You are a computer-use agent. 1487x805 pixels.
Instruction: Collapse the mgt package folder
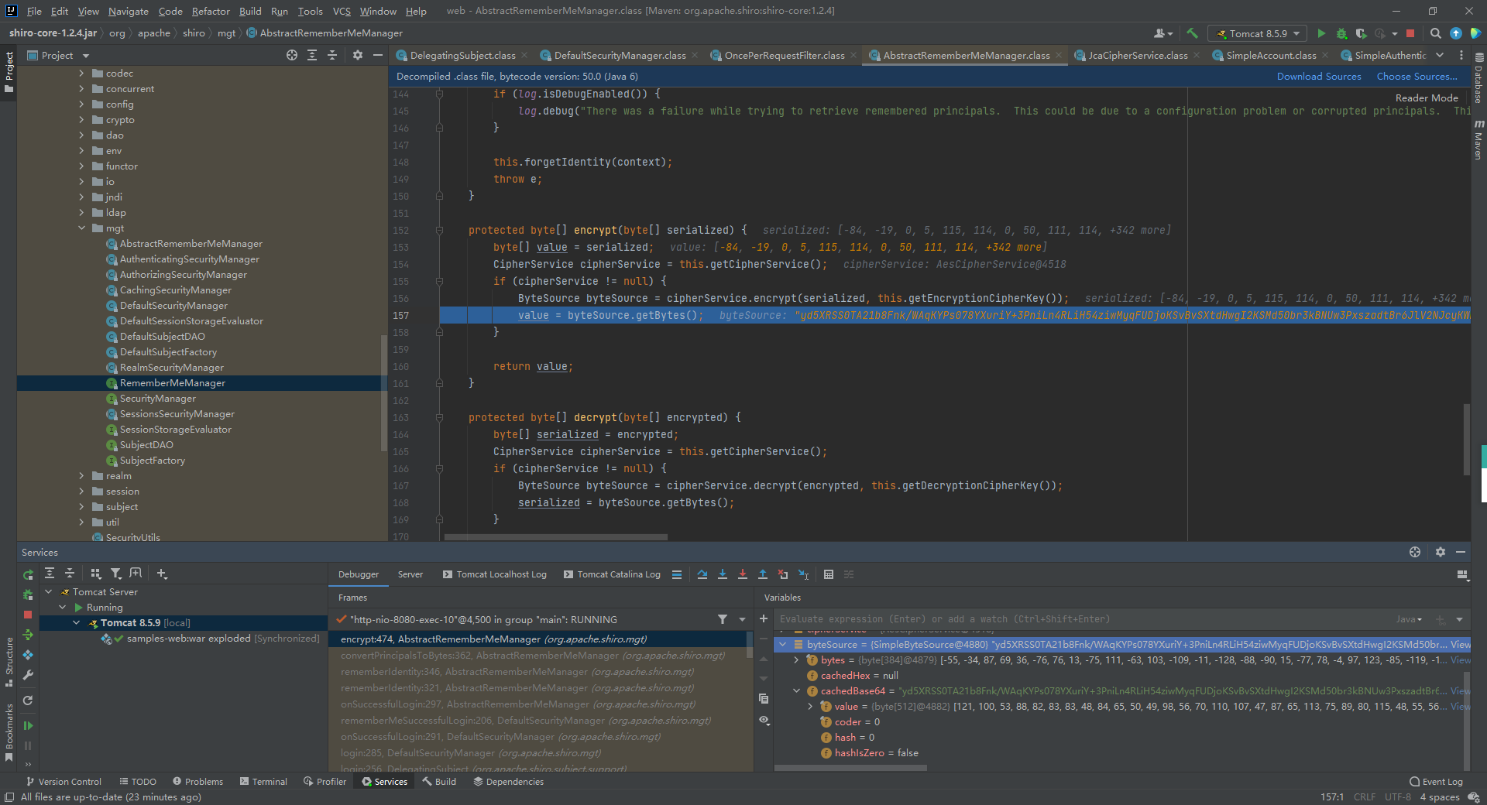[81, 228]
